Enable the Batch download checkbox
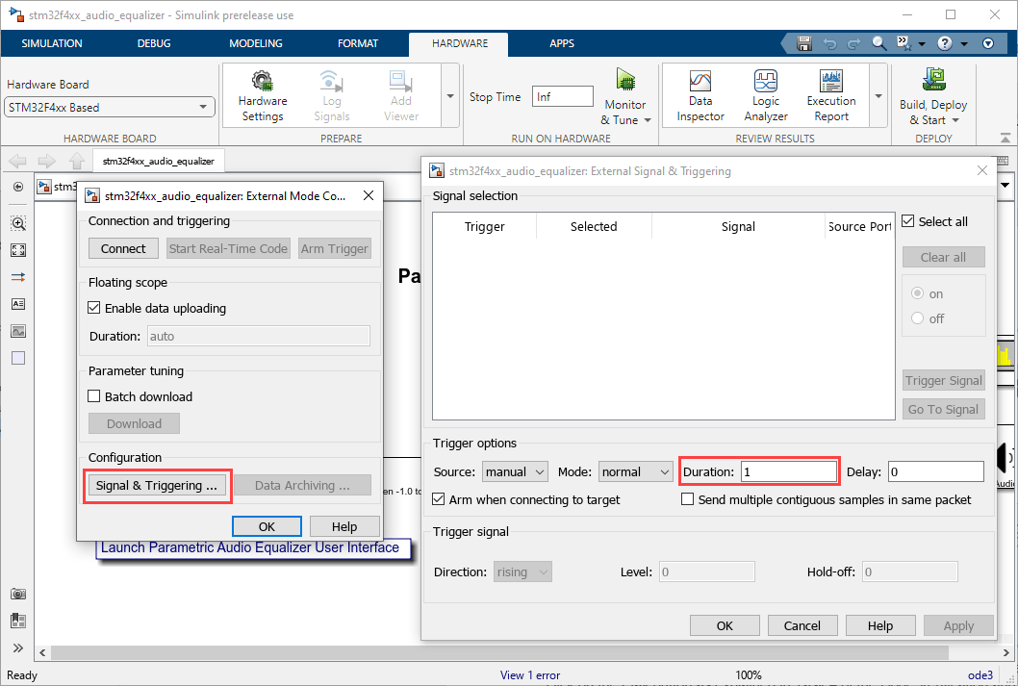Screen dimensions: 1018x686 point(94,396)
